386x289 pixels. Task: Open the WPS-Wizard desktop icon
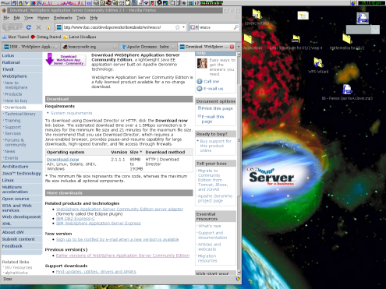click(x=318, y=65)
